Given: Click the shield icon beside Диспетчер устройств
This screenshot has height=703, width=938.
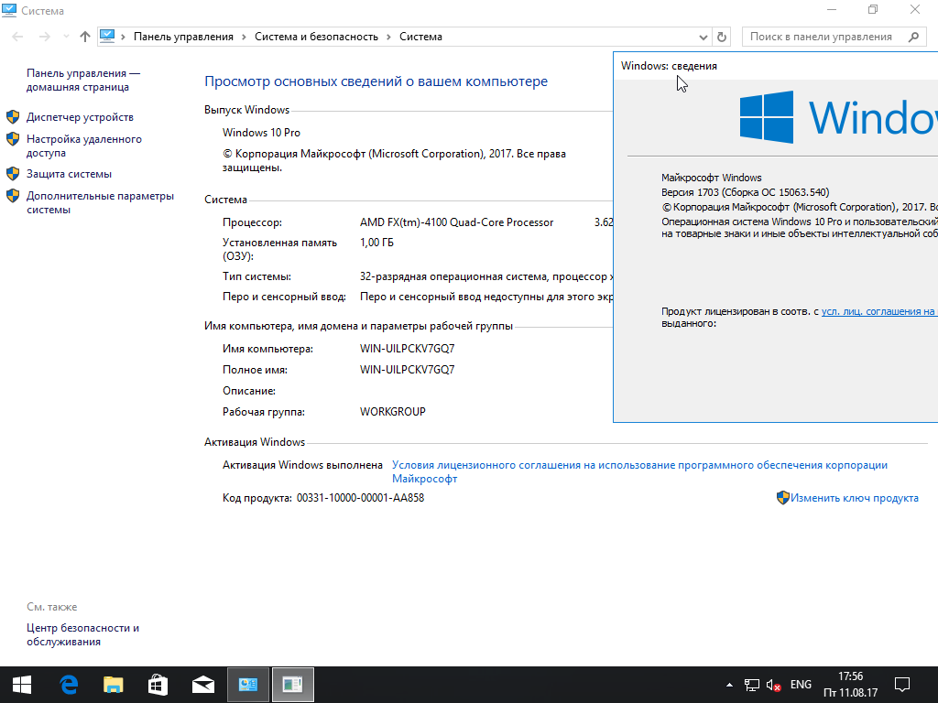Looking at the screenshot, I should point(13,116).
